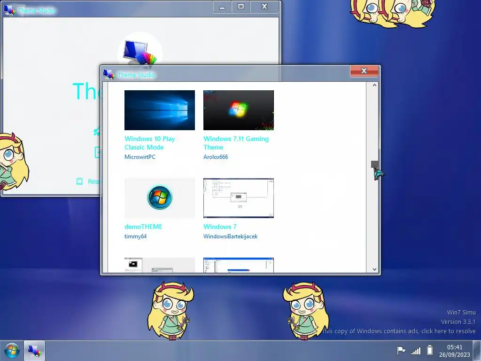Click the scrollbar up arrow in theme list
Viewport: 481px width, 361px height.
[374, 86]
